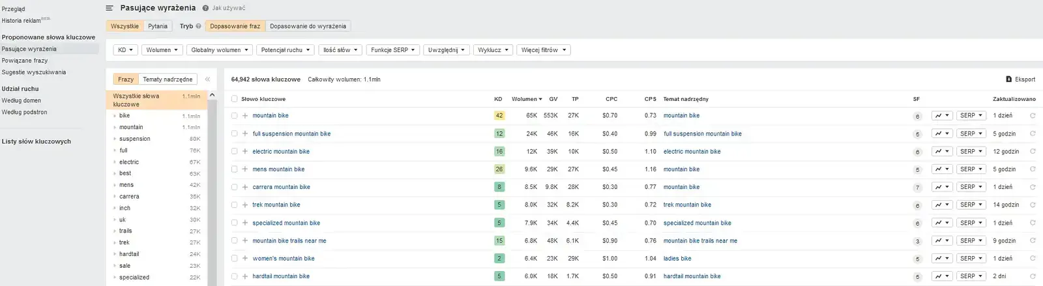The width and height of the screenshot is (1043, 286).
Task: Switch to the Pytania tab
Action: tap(158, 26)
